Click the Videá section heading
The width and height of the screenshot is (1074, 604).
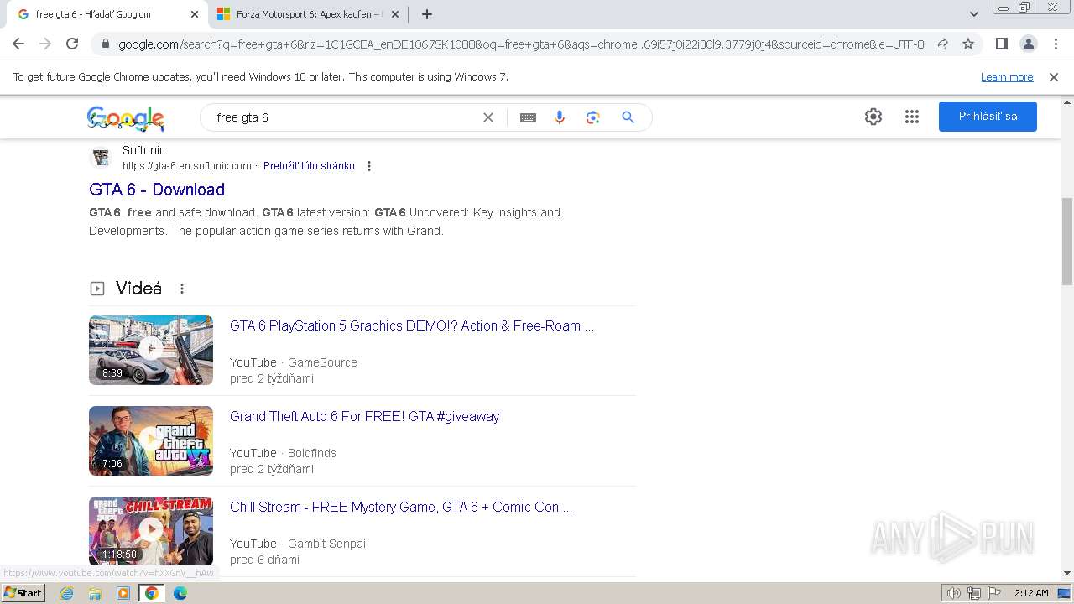[x=138, y=289]
